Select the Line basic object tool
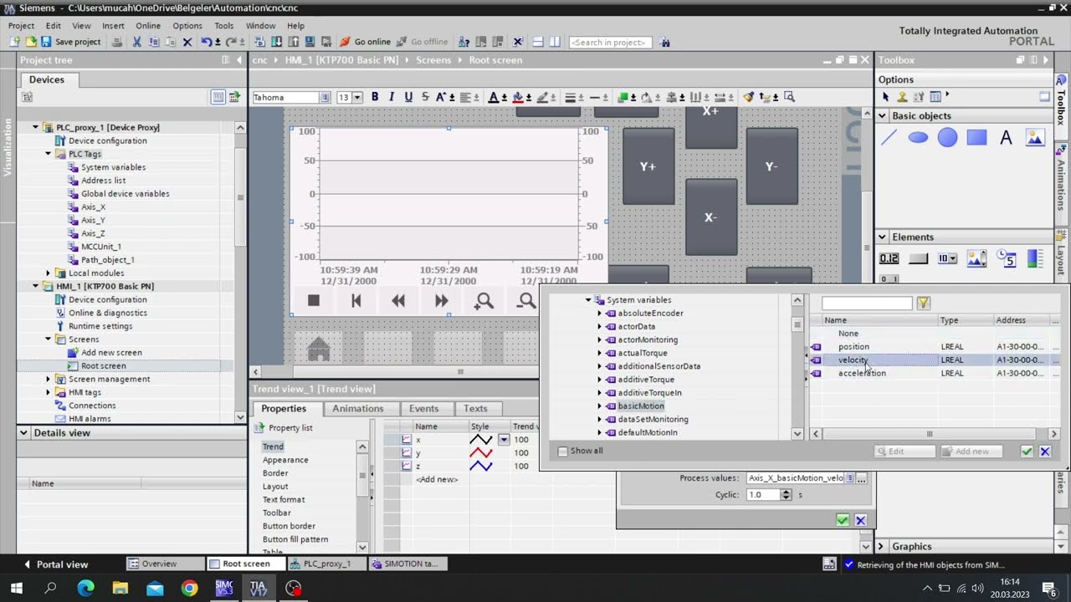1071x602 pixels. coord(889,138)
